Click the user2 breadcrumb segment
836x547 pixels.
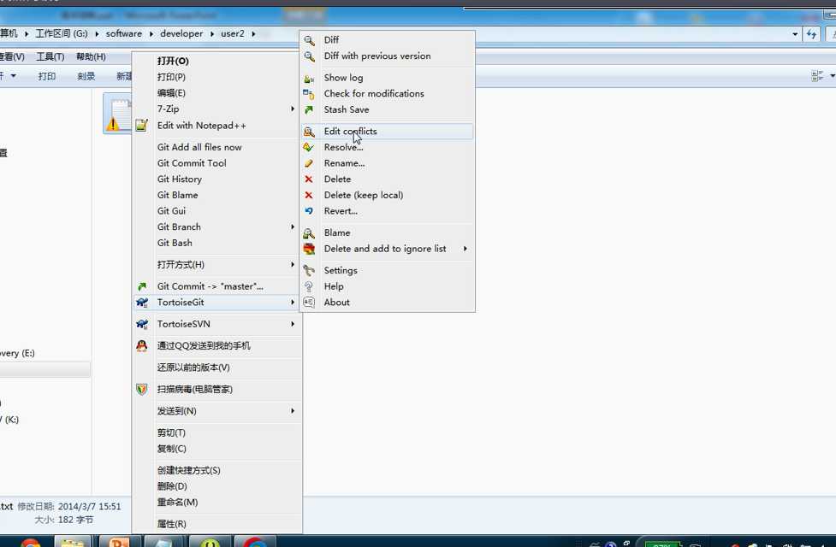tap(233, 33)
